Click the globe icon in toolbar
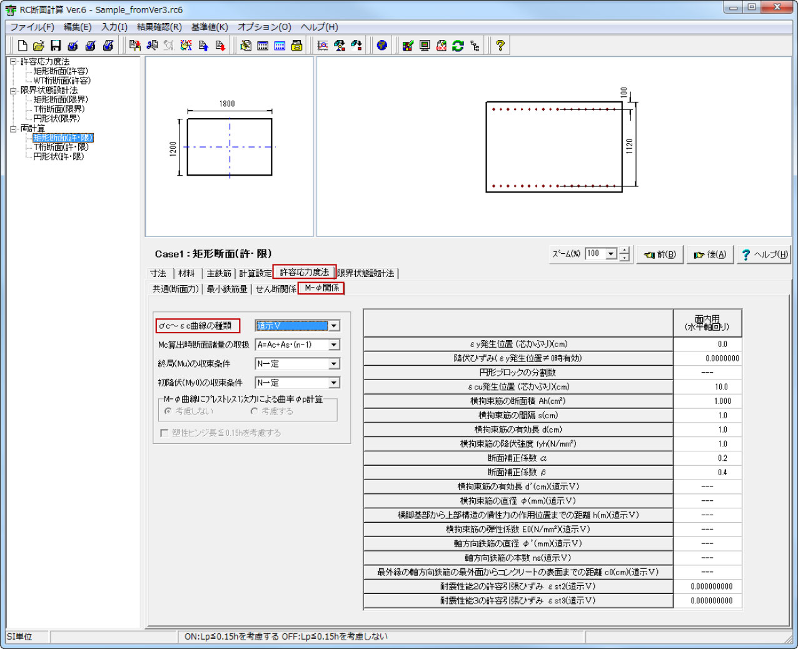Screen dimensions: 798x649 382,46
